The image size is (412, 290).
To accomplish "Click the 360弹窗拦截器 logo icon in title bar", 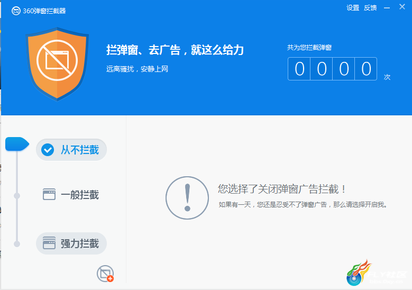I will [x=16, y=11].
